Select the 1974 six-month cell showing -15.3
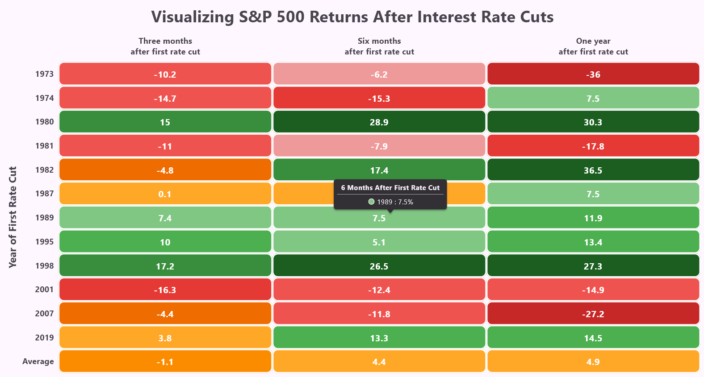The image size is (704, 377). point(379,98)
